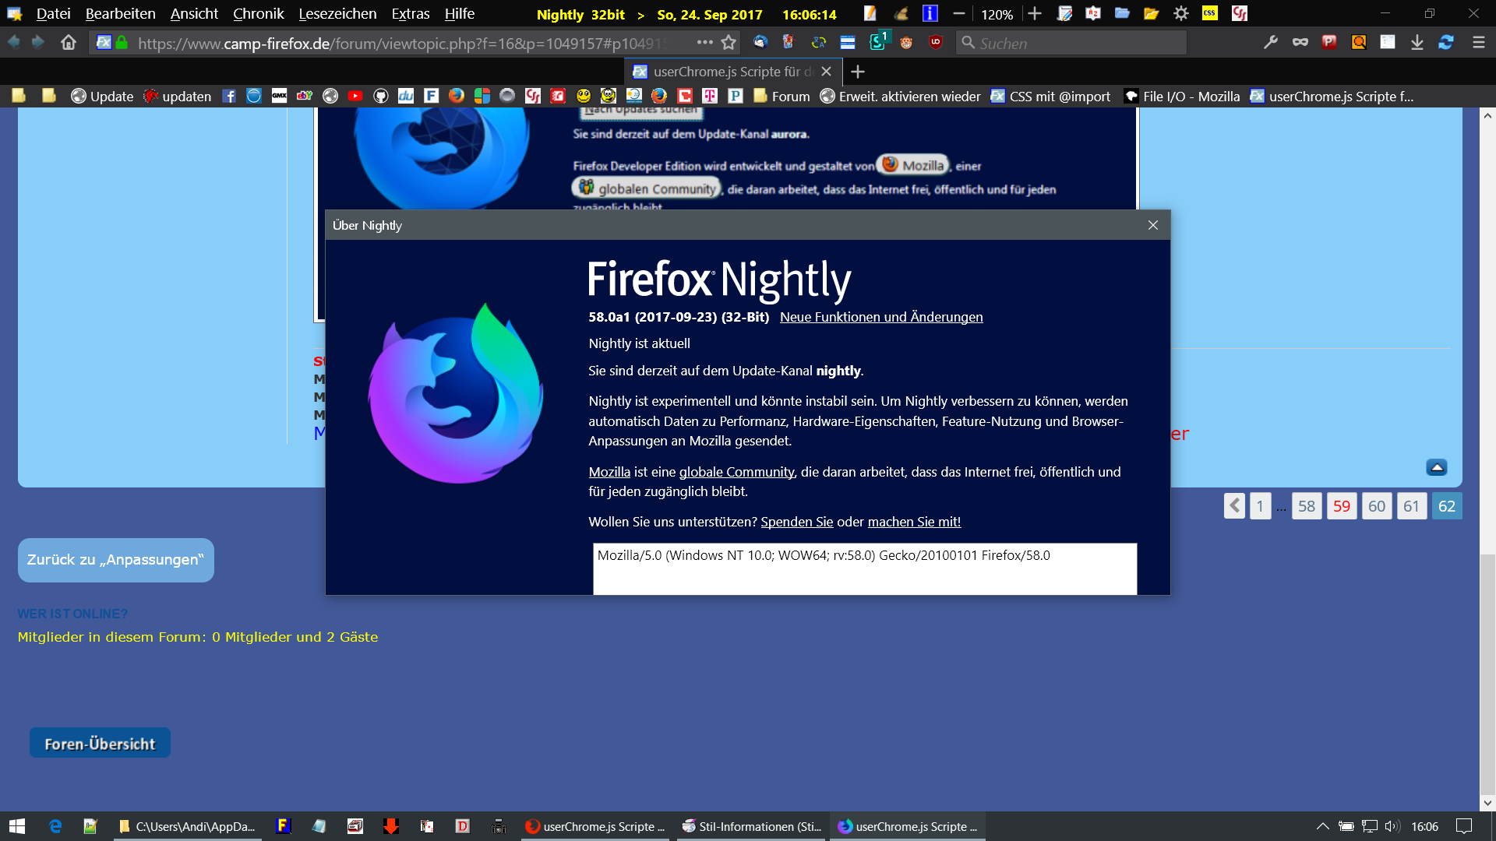The height and width of the screenshot is (841, 1496).
Task: Click the zoom in plus button
Action: [1034, 14]
